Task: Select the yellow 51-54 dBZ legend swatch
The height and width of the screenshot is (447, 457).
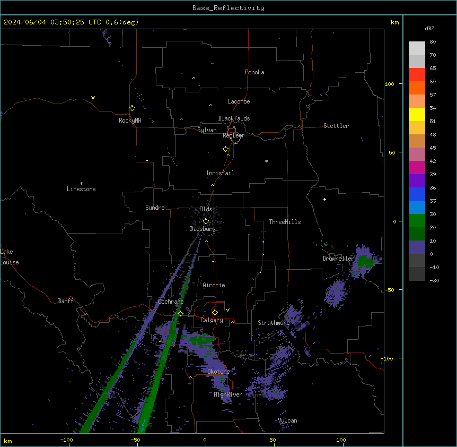Action: tap(417, 114)
